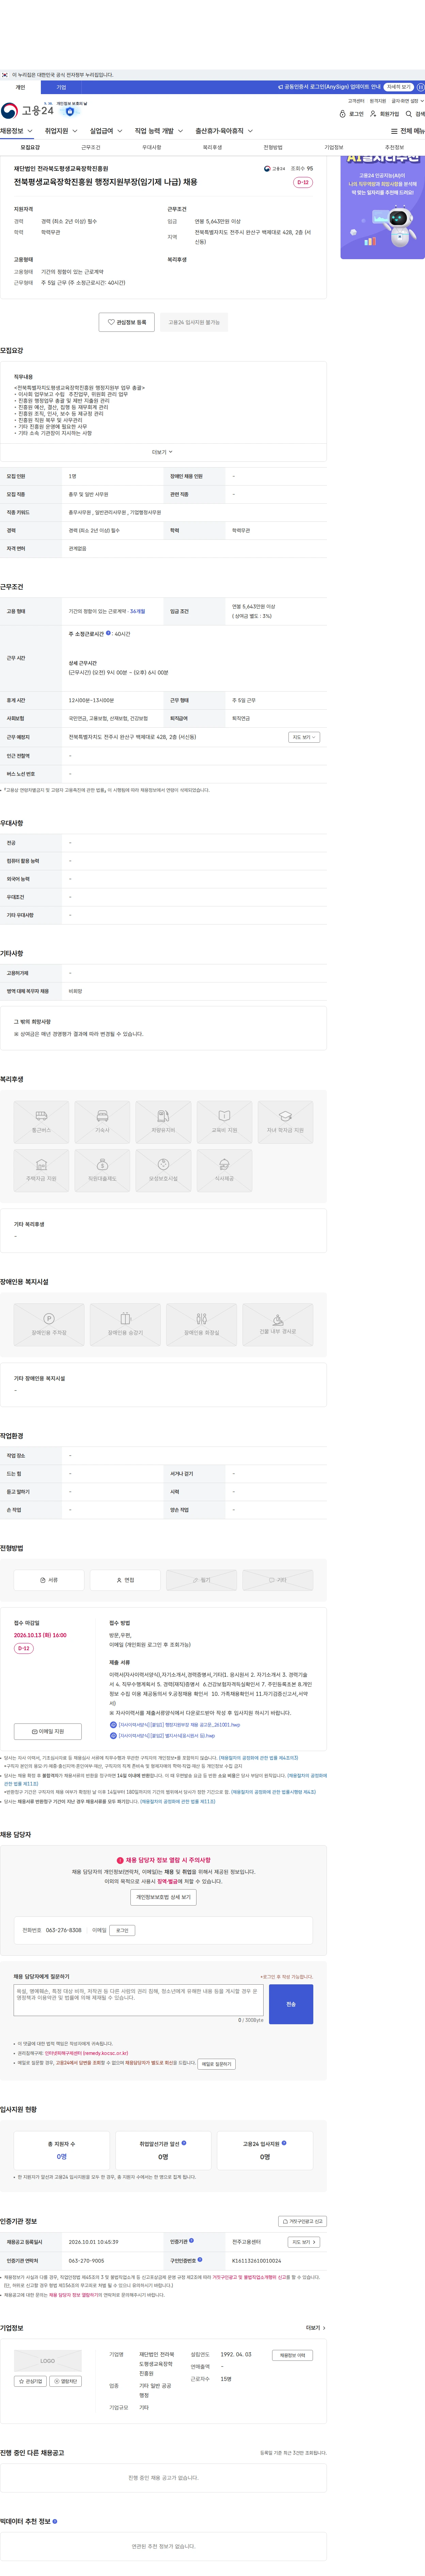Click the info icon beside 구인인증번호
Viewport: 425px width, 2576px height.
click(200, 2260)
